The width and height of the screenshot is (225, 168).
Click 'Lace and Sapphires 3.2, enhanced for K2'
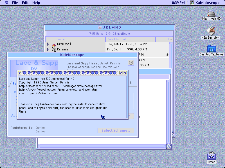click(47, 79)
